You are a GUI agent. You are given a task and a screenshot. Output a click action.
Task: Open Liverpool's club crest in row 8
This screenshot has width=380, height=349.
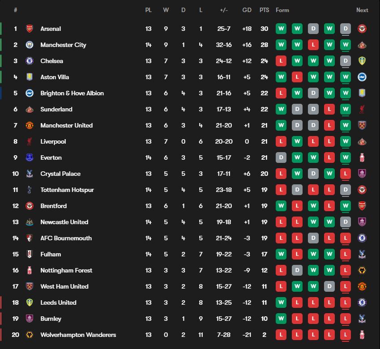30,141
